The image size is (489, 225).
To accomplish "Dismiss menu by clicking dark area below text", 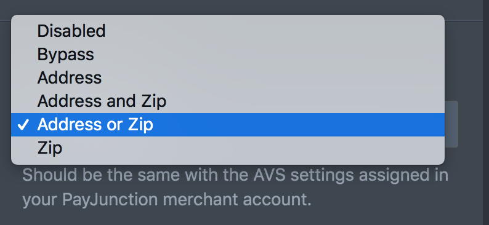I will click(241, 218).
